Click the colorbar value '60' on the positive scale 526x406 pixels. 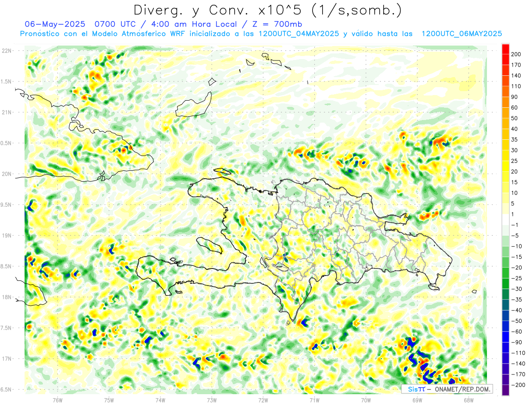pyautogui.click(x=515, y=108)
